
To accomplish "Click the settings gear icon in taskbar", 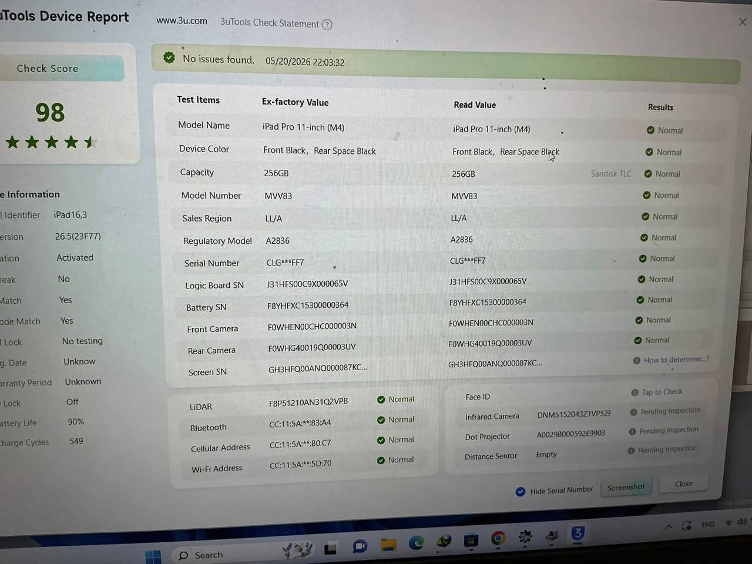I will [525, 536].
